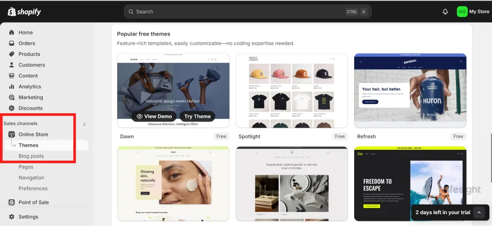
Task: Select Content in the sidebar
Action: pos(28,76)
